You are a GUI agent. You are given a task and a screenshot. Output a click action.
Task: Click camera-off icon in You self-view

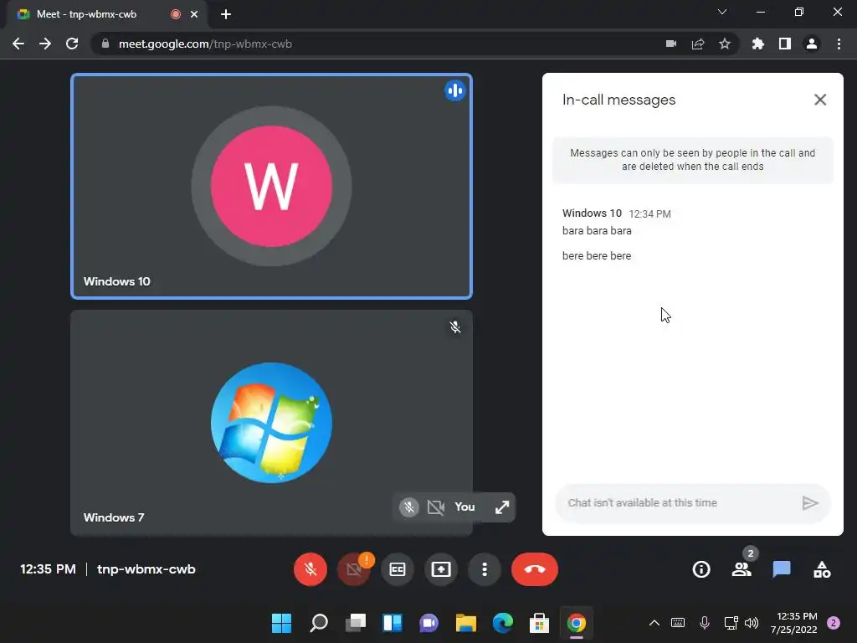435,507
